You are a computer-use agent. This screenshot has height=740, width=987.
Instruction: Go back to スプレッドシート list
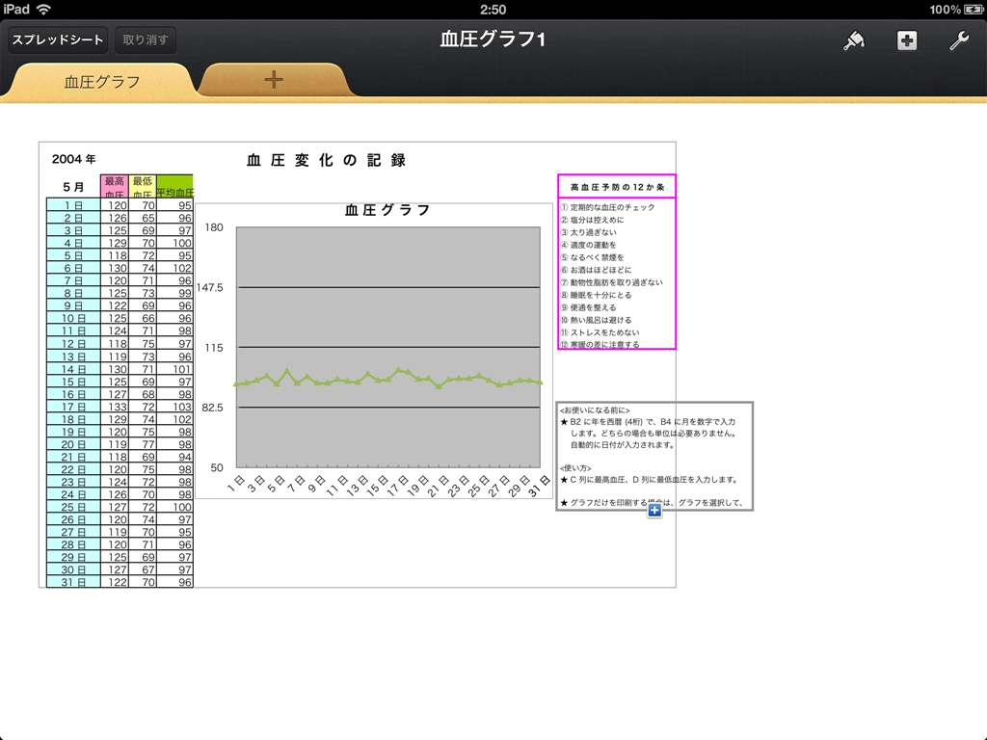pos(58,40)
